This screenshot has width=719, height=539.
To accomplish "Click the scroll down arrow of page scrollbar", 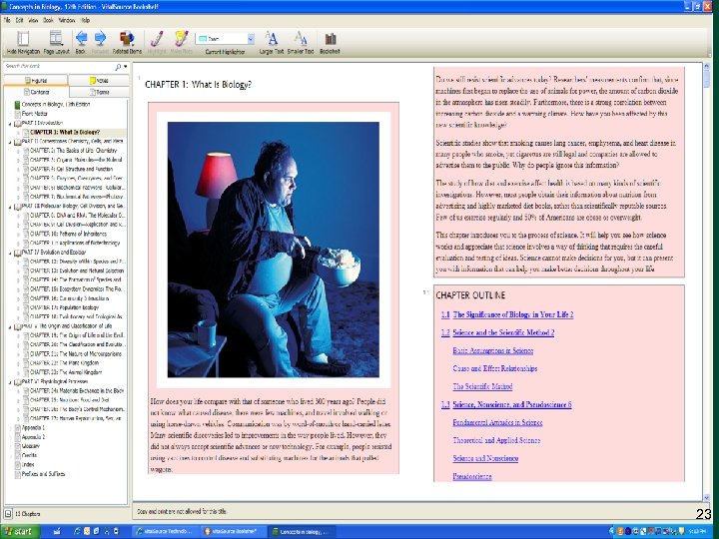I will (706, 497).
